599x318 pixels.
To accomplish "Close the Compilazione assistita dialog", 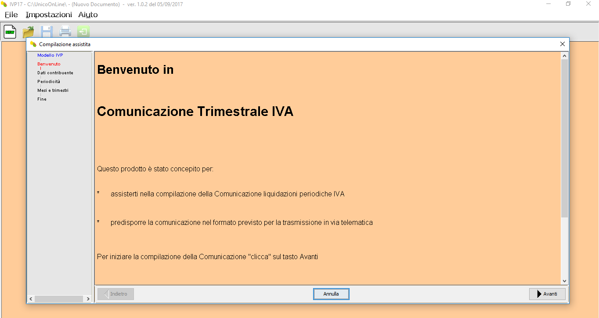I will pyautogui.click(x=562, y=44).
